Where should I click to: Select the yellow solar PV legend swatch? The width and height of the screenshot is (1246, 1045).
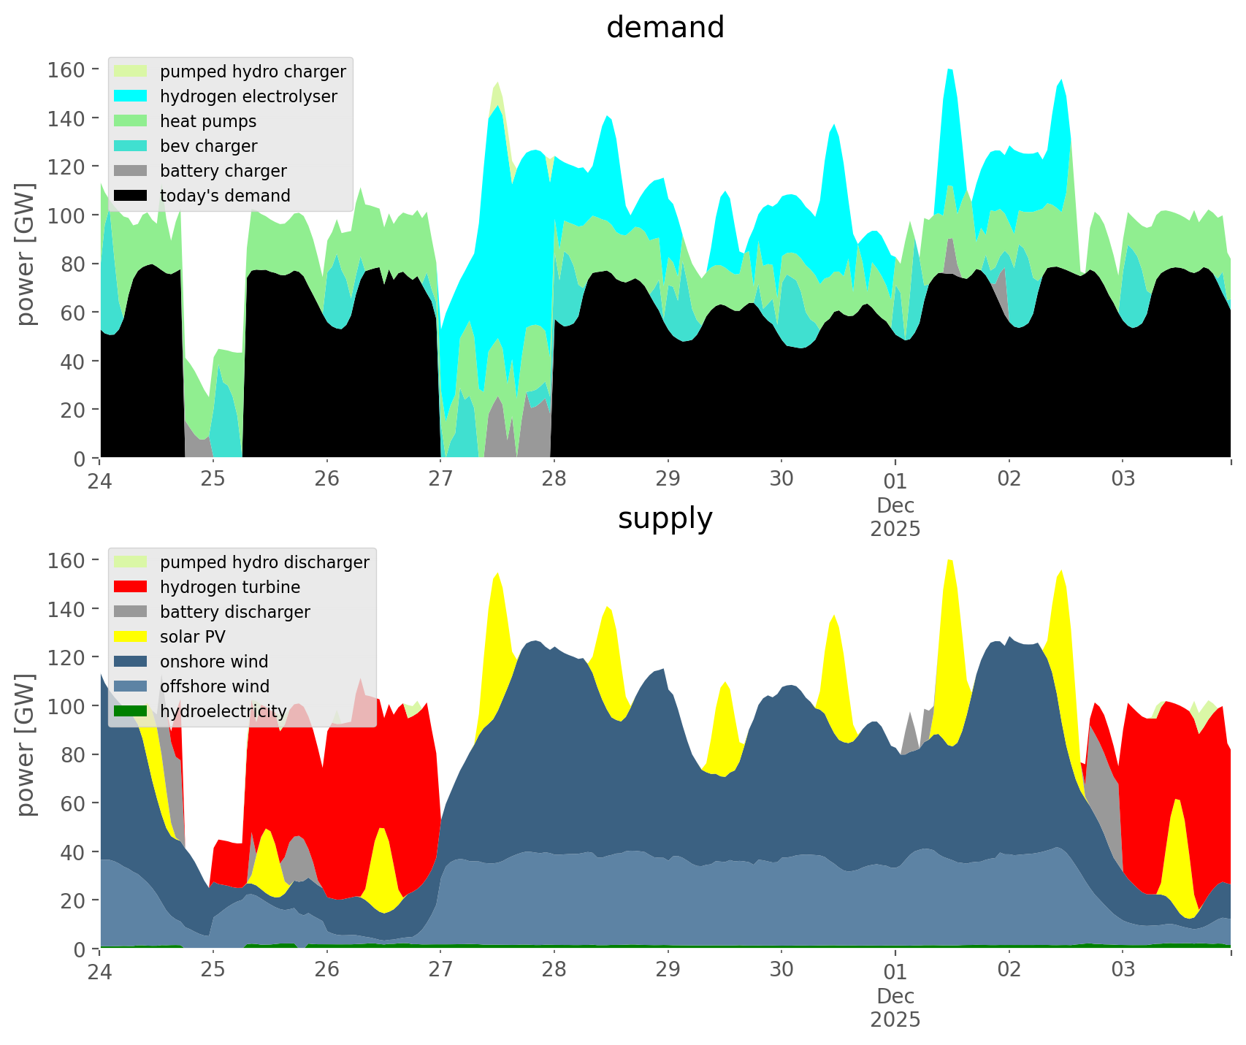130,637
